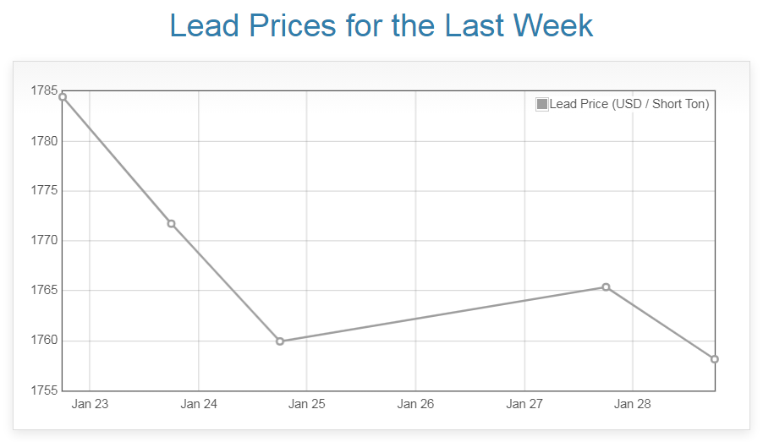Click the "Jan 23" x-axis label

click(x=90, y=404)
